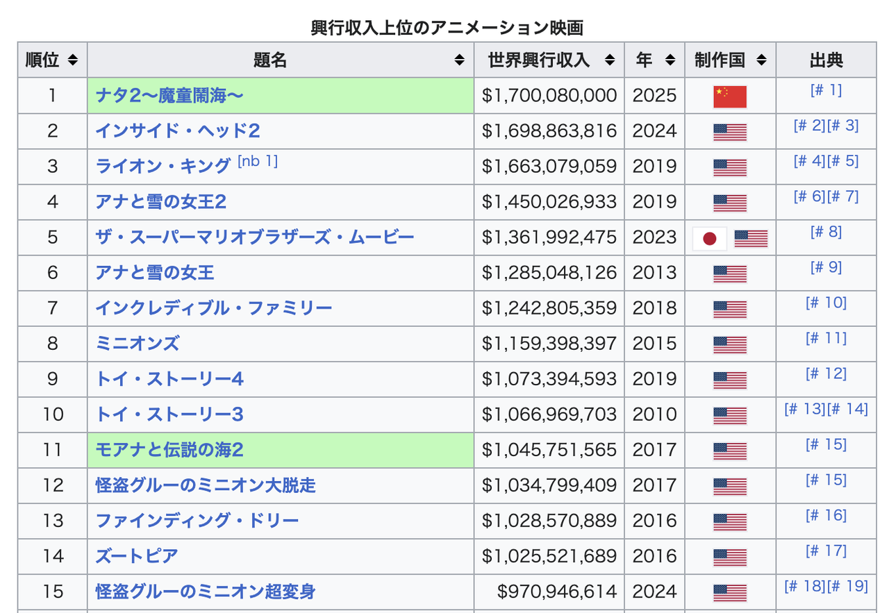Open the トイ・ストーリー3 link

pyautogui.click(x=169, y=414)
